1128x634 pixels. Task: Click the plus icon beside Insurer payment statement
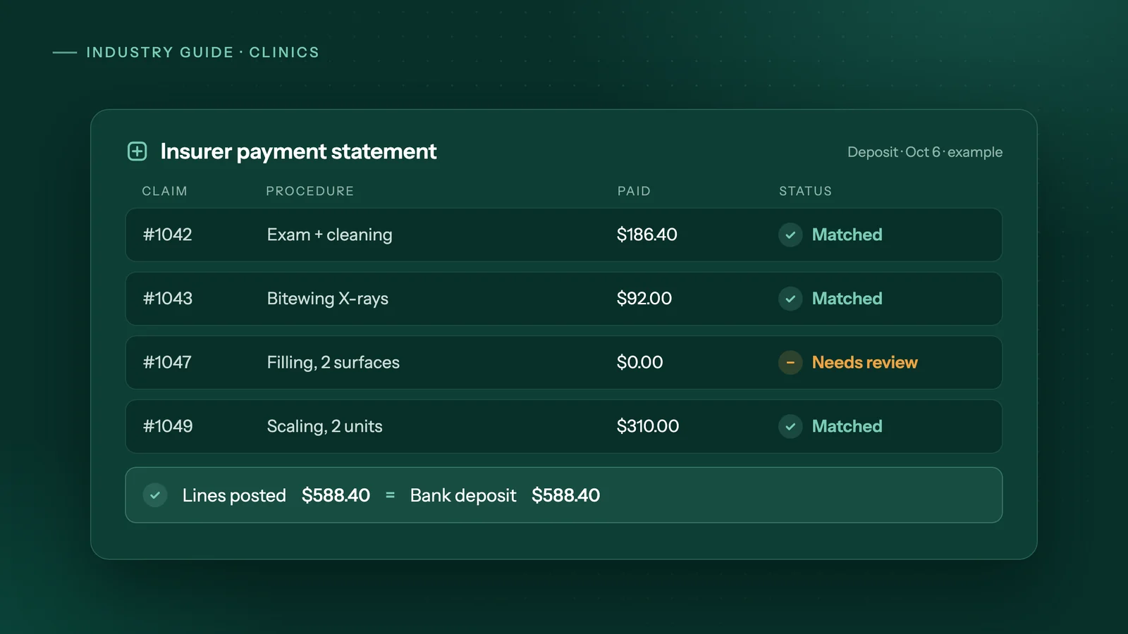[x=137, y=151]
